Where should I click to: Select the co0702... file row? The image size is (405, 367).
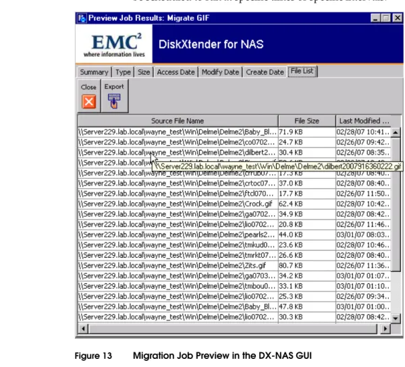234,142
